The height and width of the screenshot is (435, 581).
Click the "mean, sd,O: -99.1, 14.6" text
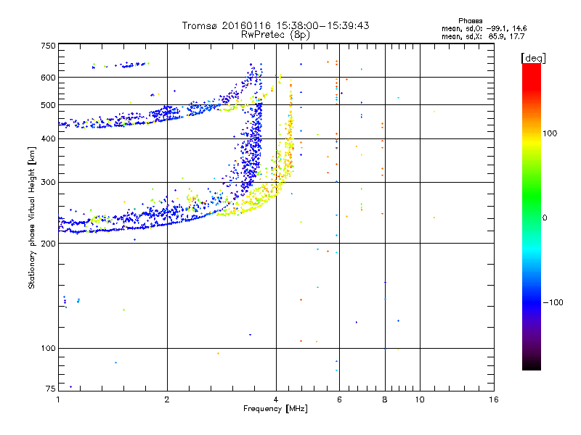[x=484, y=28]
